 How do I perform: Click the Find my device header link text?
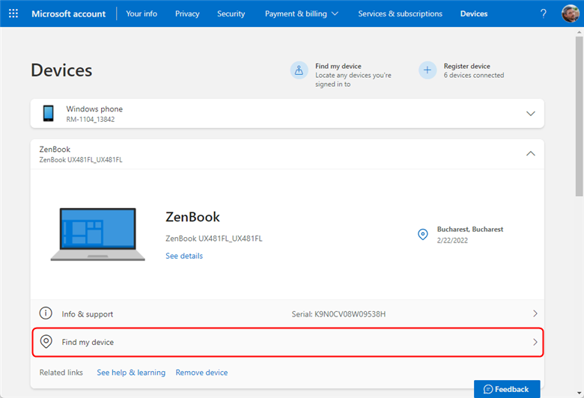338,66
